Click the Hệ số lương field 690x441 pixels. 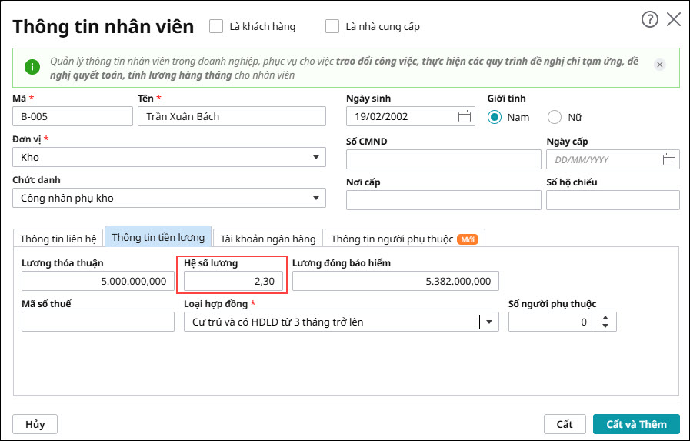click(233, 281)
